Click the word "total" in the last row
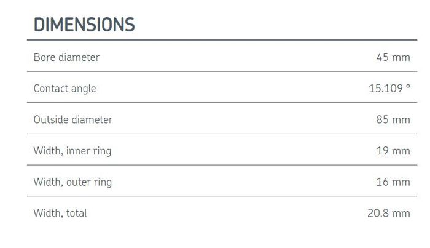This screenshot has width=430, height=248. coord(76,214)
